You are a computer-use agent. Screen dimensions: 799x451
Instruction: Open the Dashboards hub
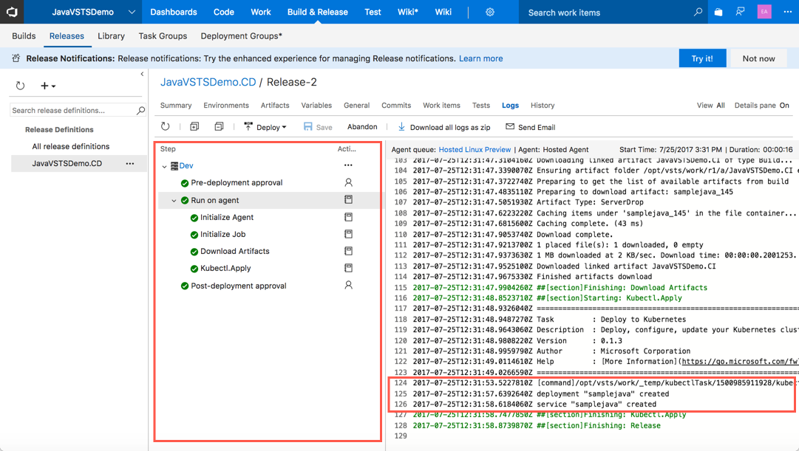pos(173,13)
